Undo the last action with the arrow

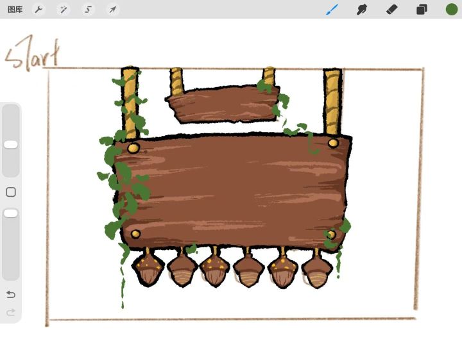11,294
